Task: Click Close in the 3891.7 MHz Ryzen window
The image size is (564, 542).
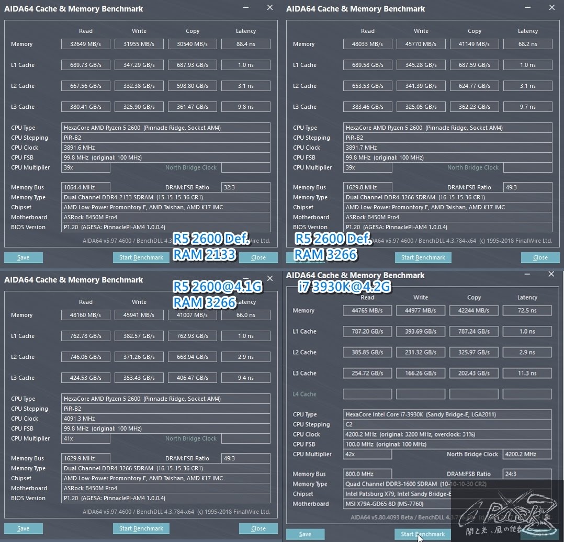Action: pyautogui.click(x=540, y=257)
